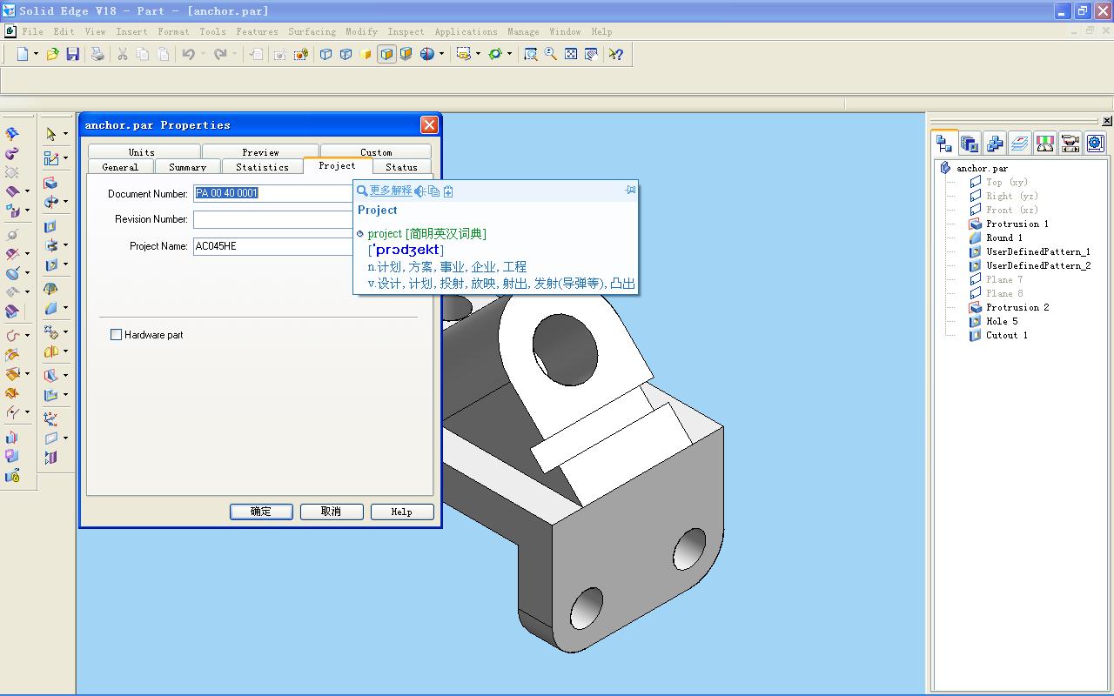Viewport: 1114px width, 696px height.
Task: Open the Sensors tab icon
Action: click(1045, 143)
